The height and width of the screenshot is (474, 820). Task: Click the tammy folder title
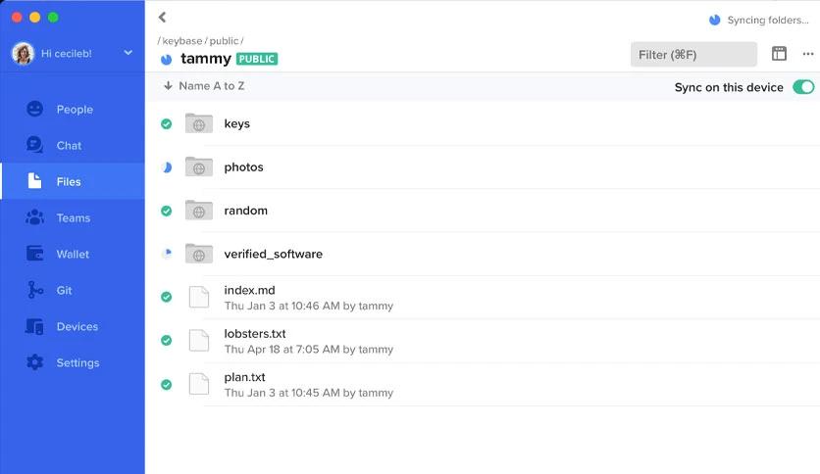click(206, 59)
